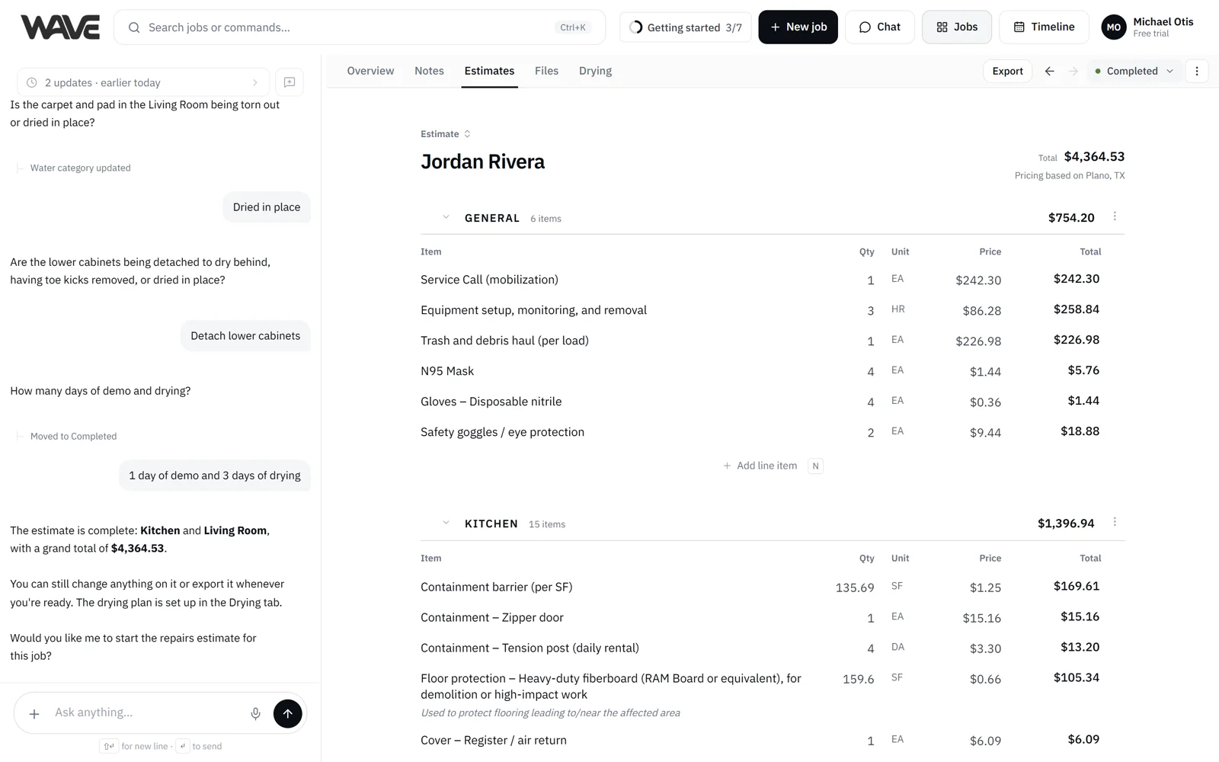
Task: Click the Safety goggles total $18.88
Action: pos(1080,431)
